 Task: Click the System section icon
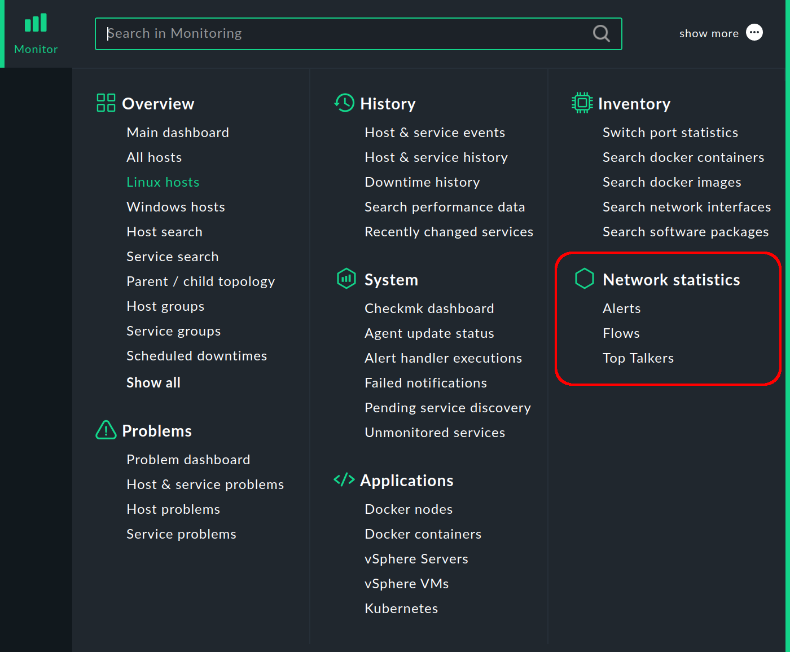(346, 278)
